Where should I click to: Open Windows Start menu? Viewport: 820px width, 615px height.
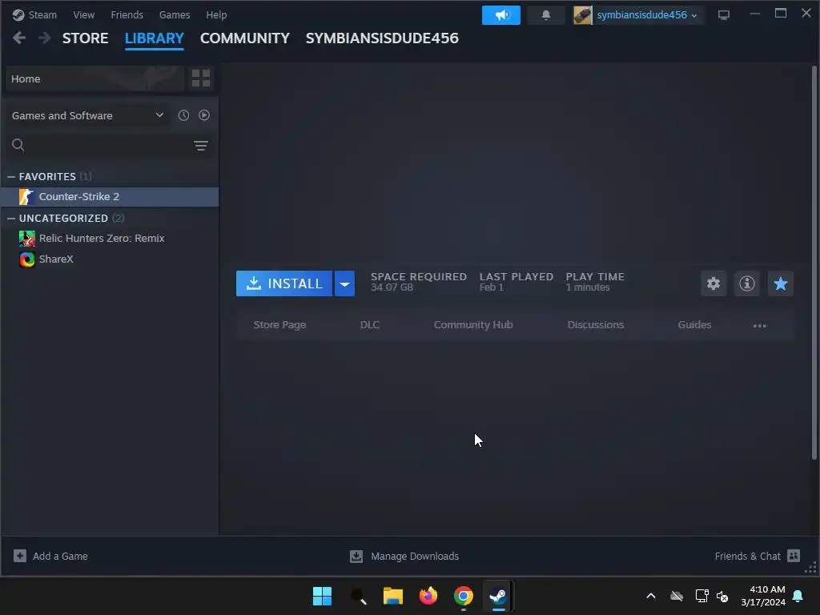[322, 596]
